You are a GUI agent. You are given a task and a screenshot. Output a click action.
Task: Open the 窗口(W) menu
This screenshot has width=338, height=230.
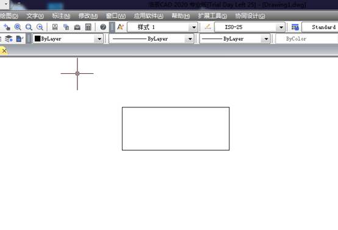tap(116, 16)
